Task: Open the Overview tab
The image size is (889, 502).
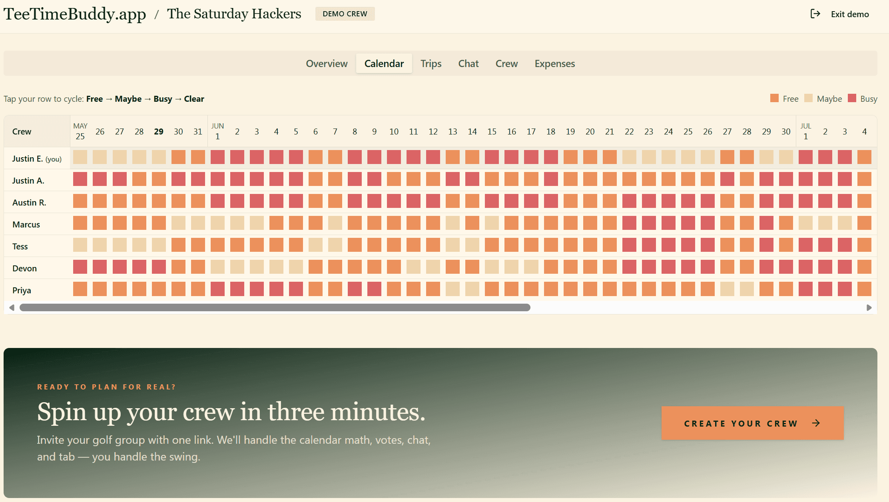Action: pyautogui.click(x=327, y=63)
